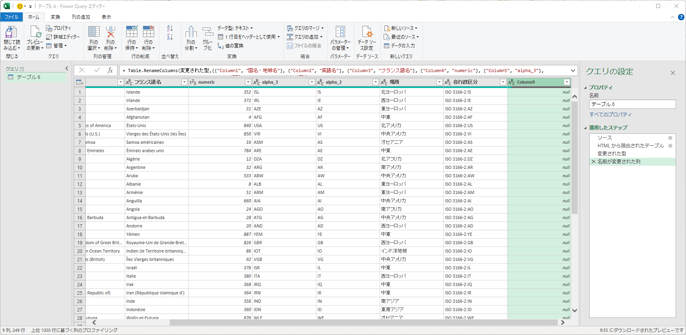Delete the 名前が変更された列 step with X

pyautogui.click(x=594, y=162)
